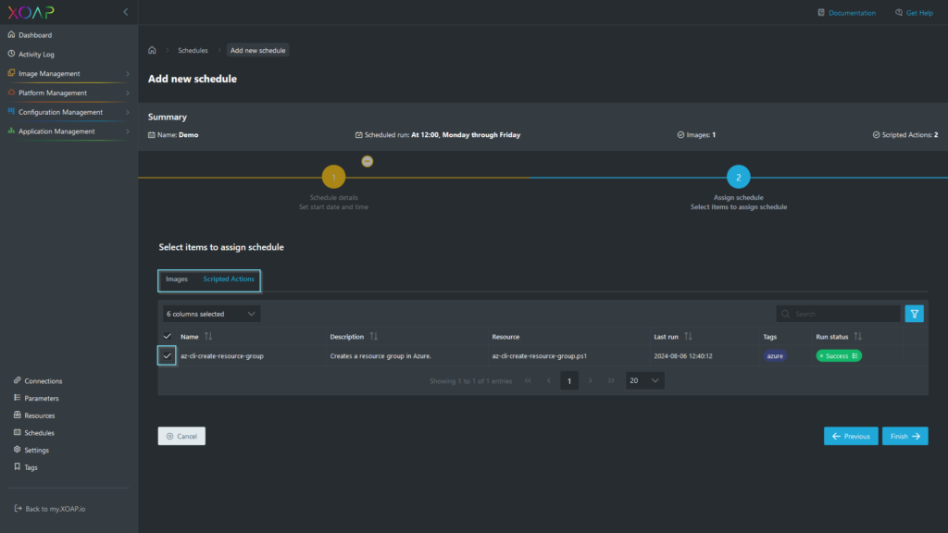Click step 2 Assign schedule circle
Screen dimensions: 948x533
click(x=738, y=177)
